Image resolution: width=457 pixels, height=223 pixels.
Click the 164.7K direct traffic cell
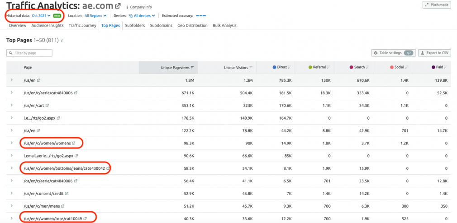pos(286,118)
